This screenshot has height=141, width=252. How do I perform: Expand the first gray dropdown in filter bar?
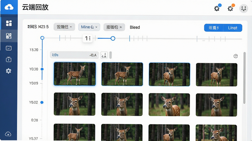coord(64,27)
